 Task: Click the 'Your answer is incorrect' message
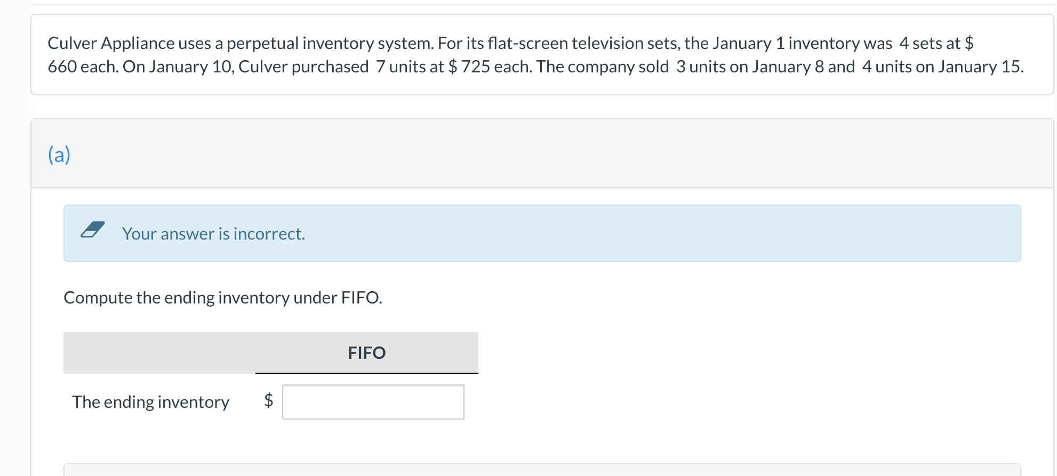tap(213, 234)
